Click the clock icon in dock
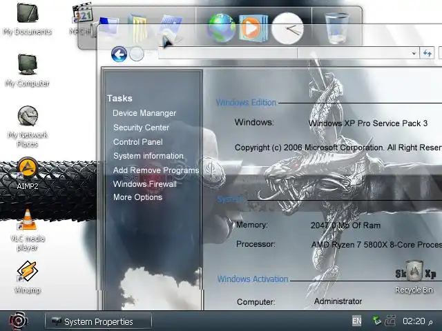 [287, 28]
